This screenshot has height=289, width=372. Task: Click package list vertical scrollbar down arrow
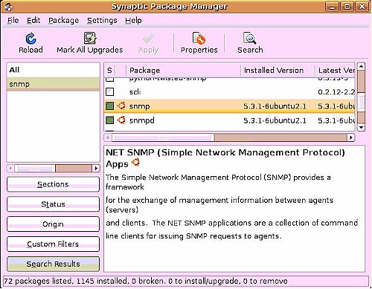coord(361,127)
